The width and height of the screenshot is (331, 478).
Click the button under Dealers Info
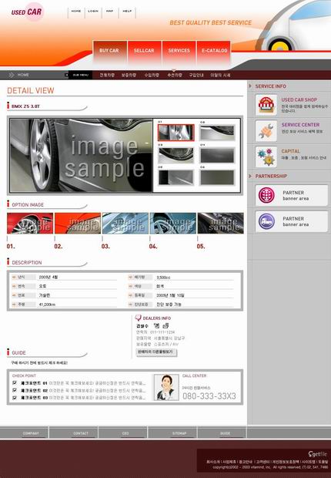coord(156,352)
